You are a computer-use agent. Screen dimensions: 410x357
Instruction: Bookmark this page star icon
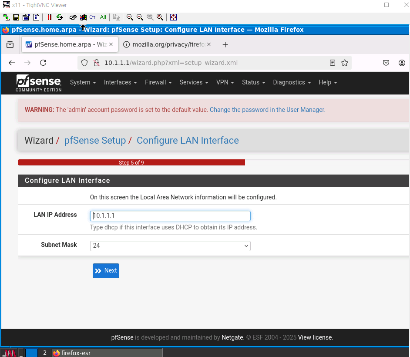coord(345,63)
